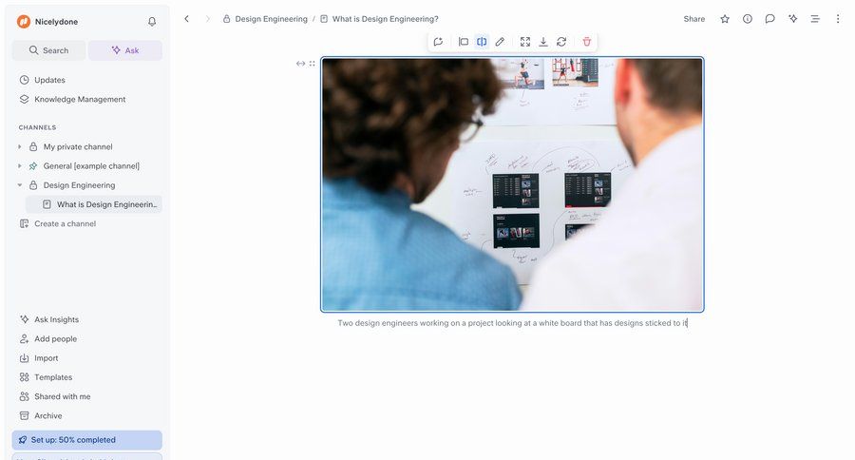This screenshot has height=460, width=855.
Task: Click the replace image refresh icon
Action: (x=561, y=42)
